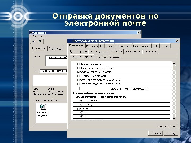The width and height of the screenshot is (191, 143).
Task: Click the Тема subject field in Сообщение
Action: (54, 71)
